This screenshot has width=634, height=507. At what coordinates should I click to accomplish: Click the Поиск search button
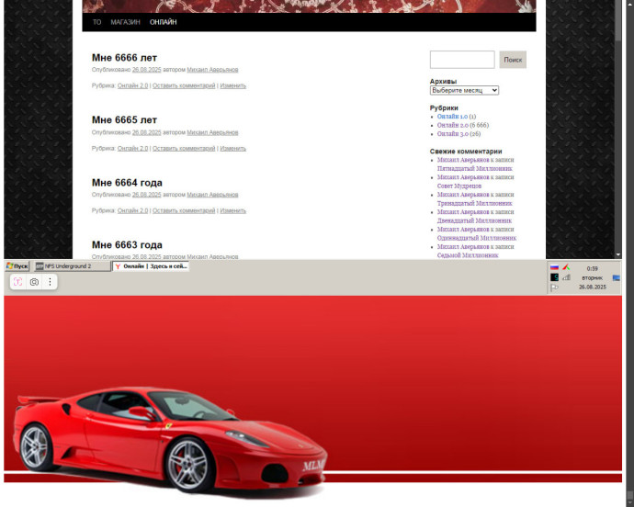point(513,60)
